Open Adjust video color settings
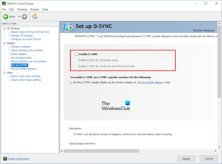The height and width of the screenshot is (164, 222). tap(25, 76)
